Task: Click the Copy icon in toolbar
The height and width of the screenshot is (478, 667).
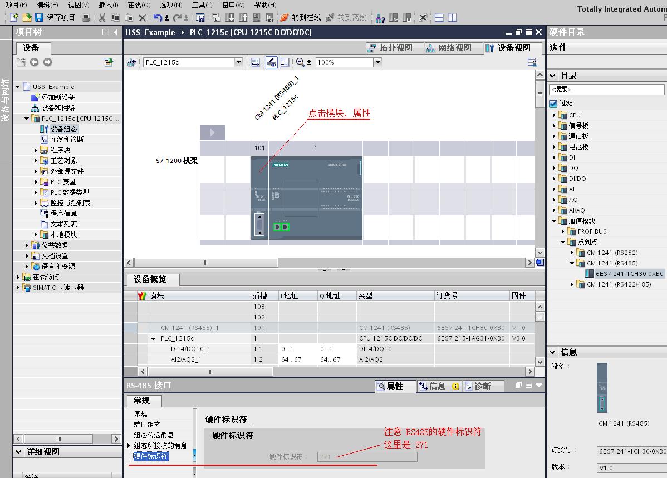Action: click(115, 17)
